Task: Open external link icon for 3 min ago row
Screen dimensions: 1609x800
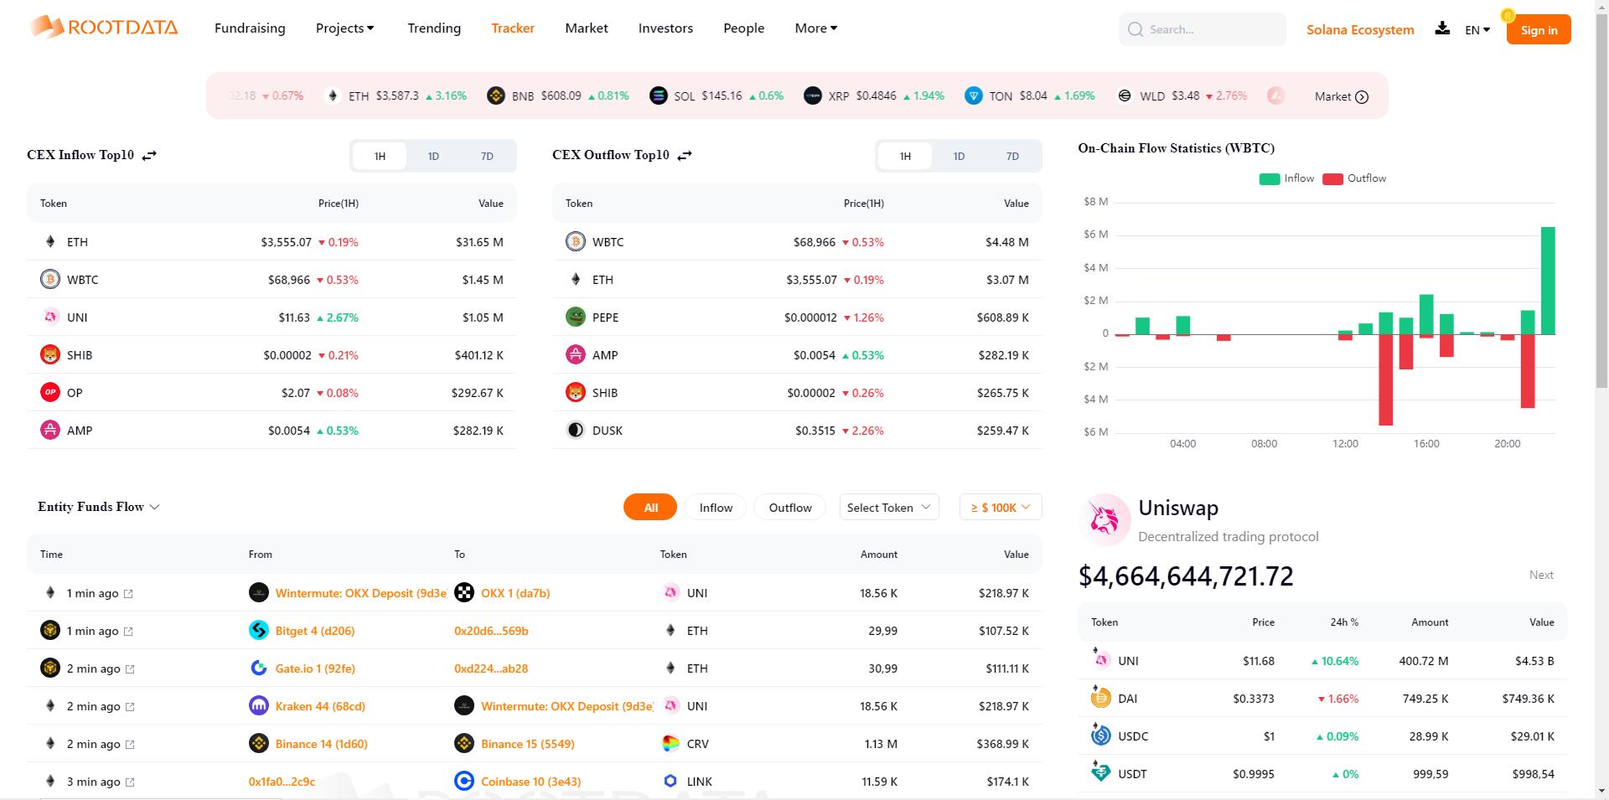Action: [130, 782]
